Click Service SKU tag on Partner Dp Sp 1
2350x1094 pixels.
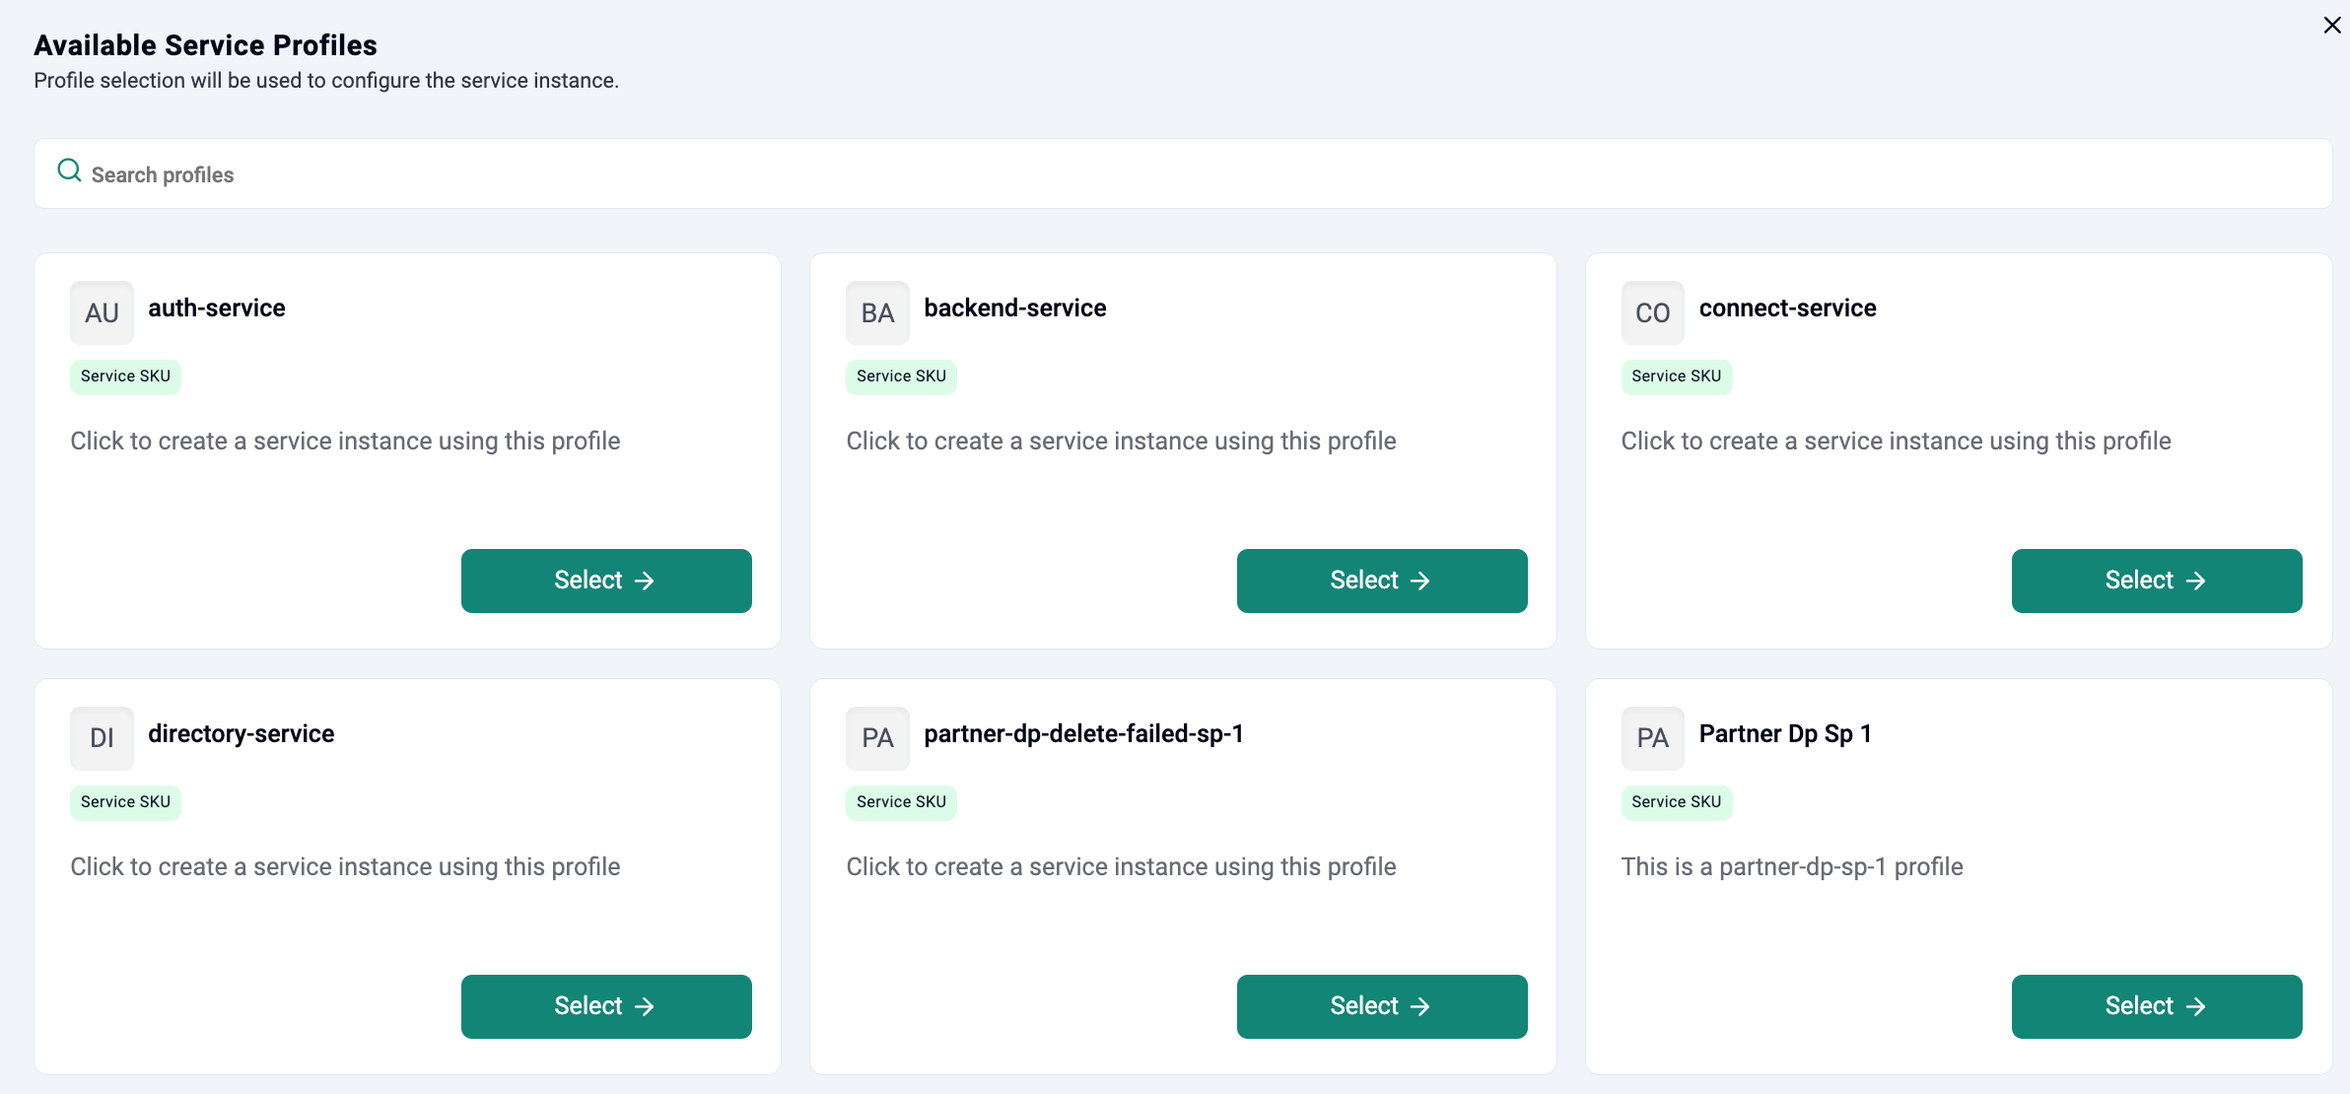click(1676, 802)
